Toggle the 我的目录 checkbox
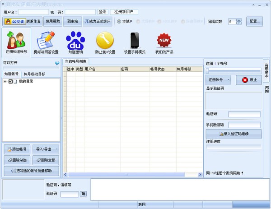The width and height of the screenshot is (271, 209). (x=10, y=81)
